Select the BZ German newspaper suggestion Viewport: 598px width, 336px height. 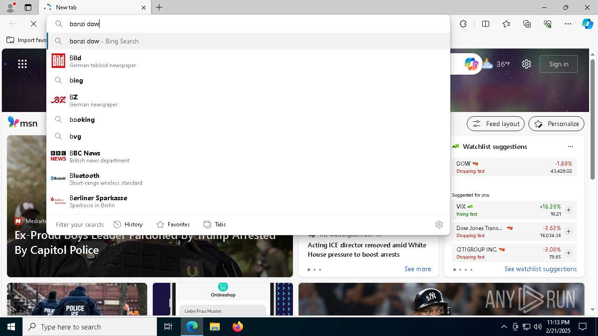click(x=249, y=100)
